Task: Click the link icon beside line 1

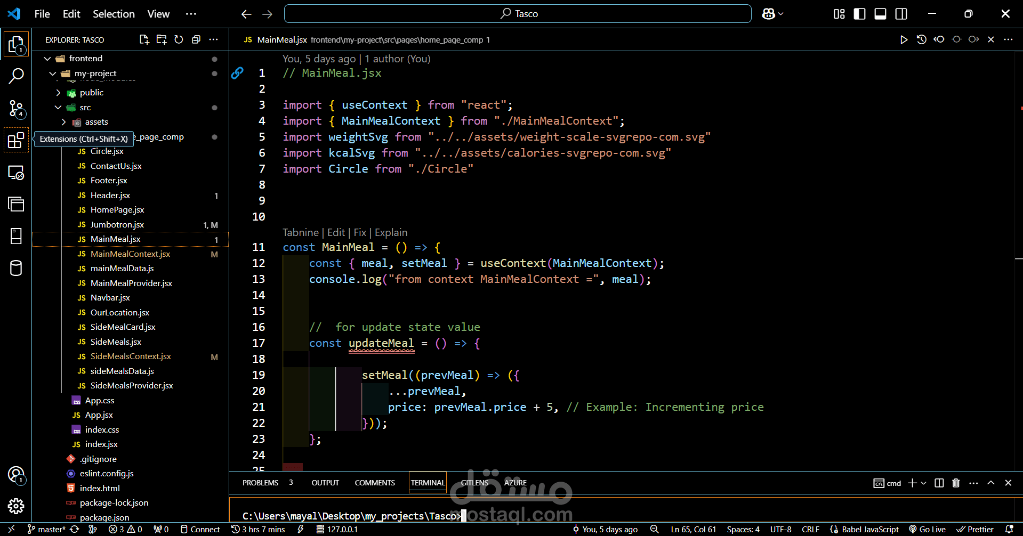Action: 237,73
